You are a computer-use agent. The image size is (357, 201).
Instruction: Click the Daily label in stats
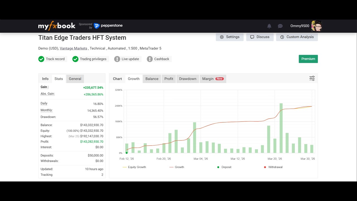pyautogui.click(x=44, y=103)
